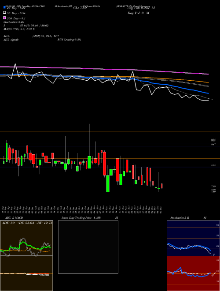Open the red RSI chart panel

pos(193,273)
